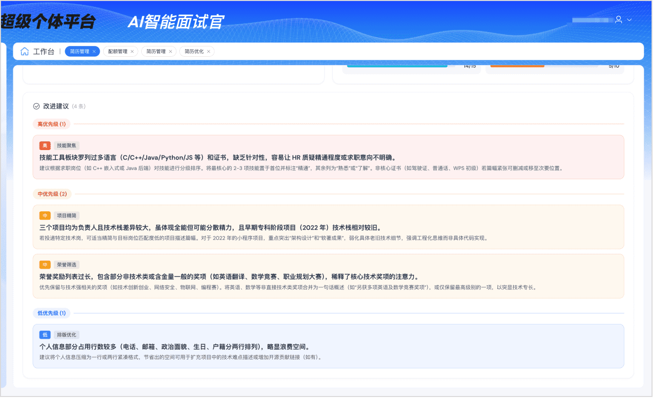Switch to the inactive white 简历管理 tab
Viewport: 653px width, 398px height.
[156, 51]
